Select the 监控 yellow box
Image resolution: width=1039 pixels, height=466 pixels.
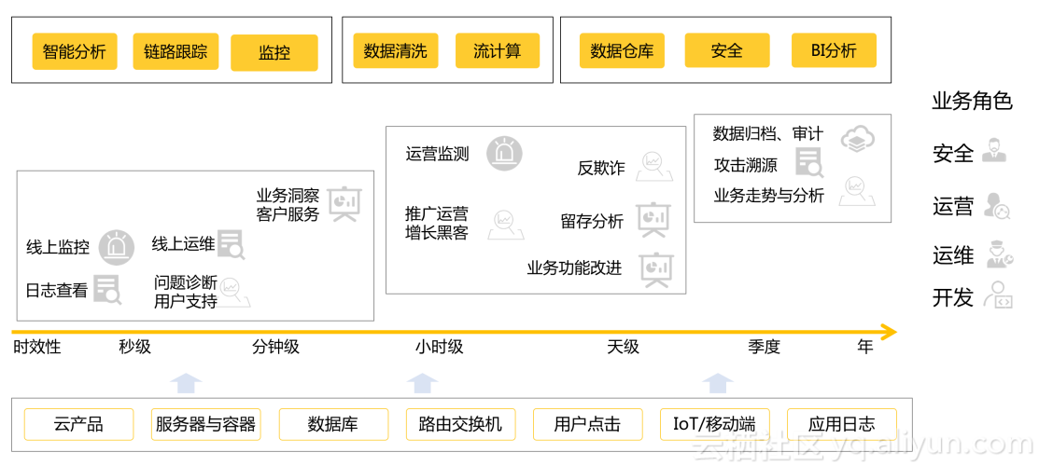(274, 52)
